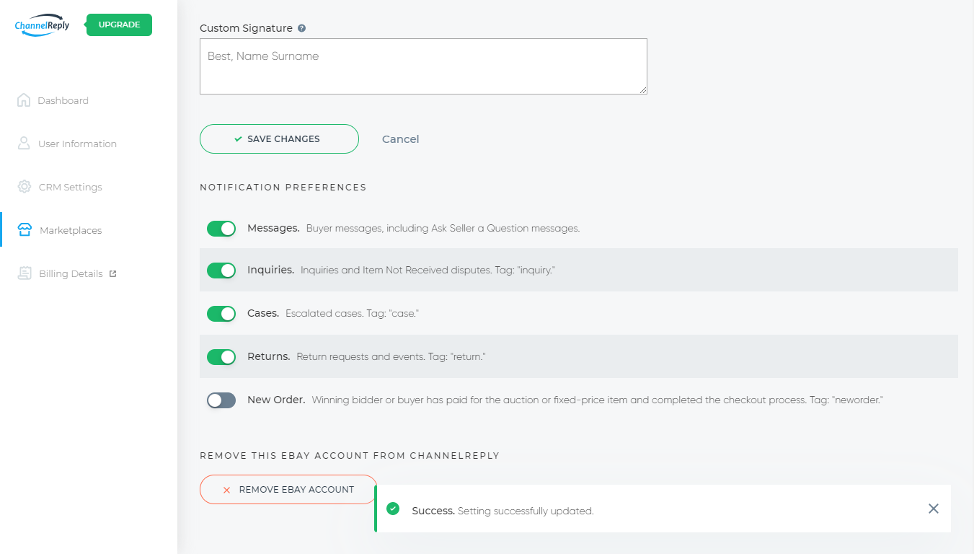Click the Custom Signature label
Screen dimensions: 974x554
click(246, 28)
